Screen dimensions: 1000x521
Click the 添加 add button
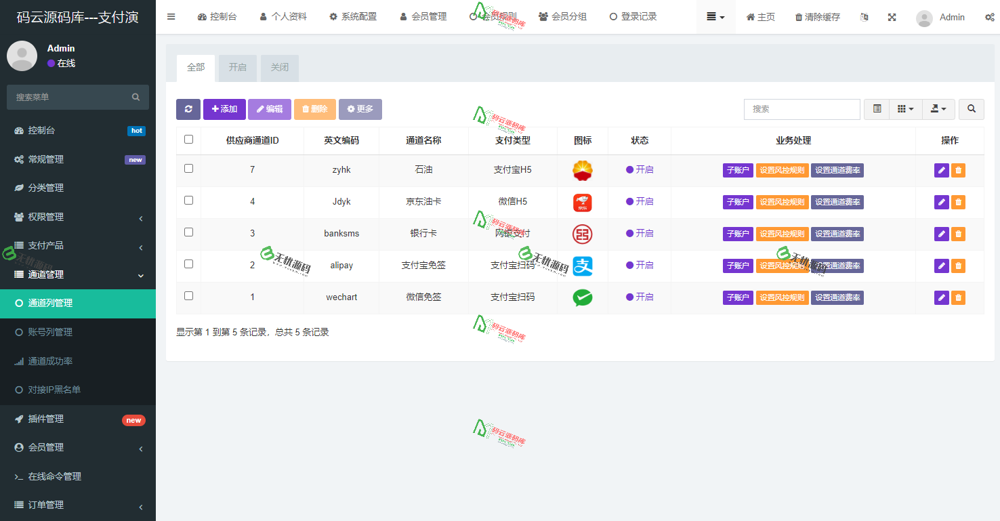[224, 109]
